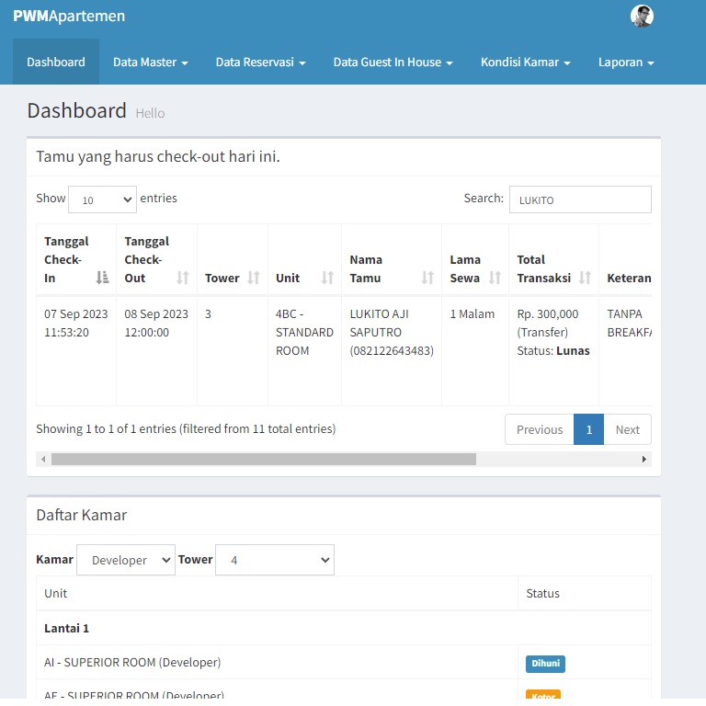Sort by Lama Sewa column icon

[495, 278]
